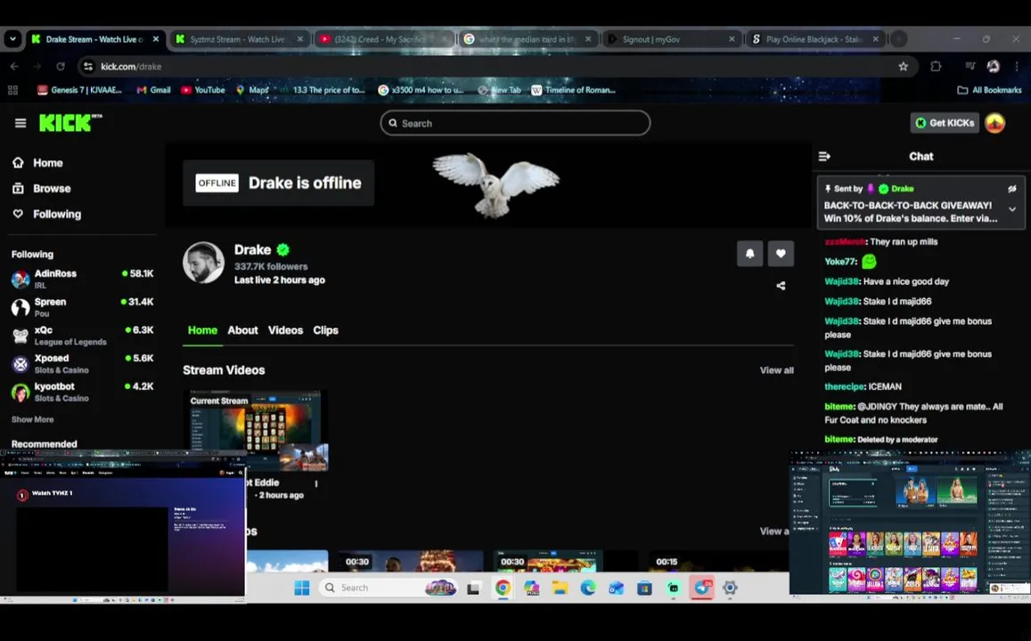Open a new browser tab
This screenshot has height=641, width=1031.
click(x=898, y=39)
